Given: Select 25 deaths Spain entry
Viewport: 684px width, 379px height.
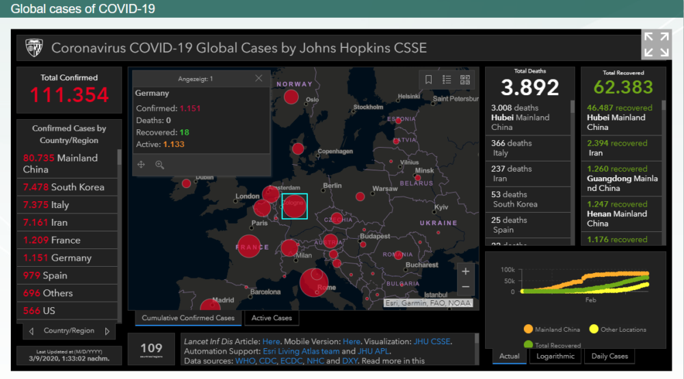Looking at the screenshot, I should (x=528, y=225).
